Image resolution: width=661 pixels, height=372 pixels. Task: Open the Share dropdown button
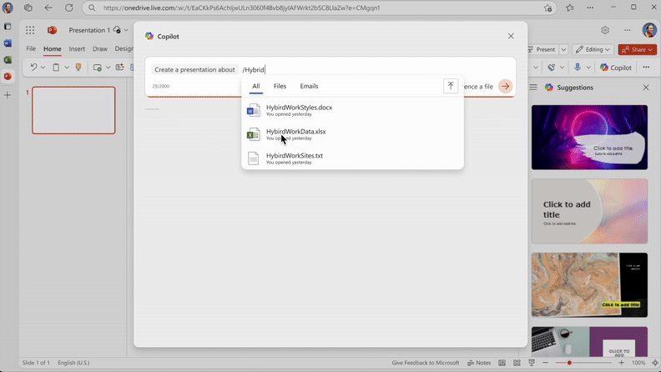pos(638,49)
